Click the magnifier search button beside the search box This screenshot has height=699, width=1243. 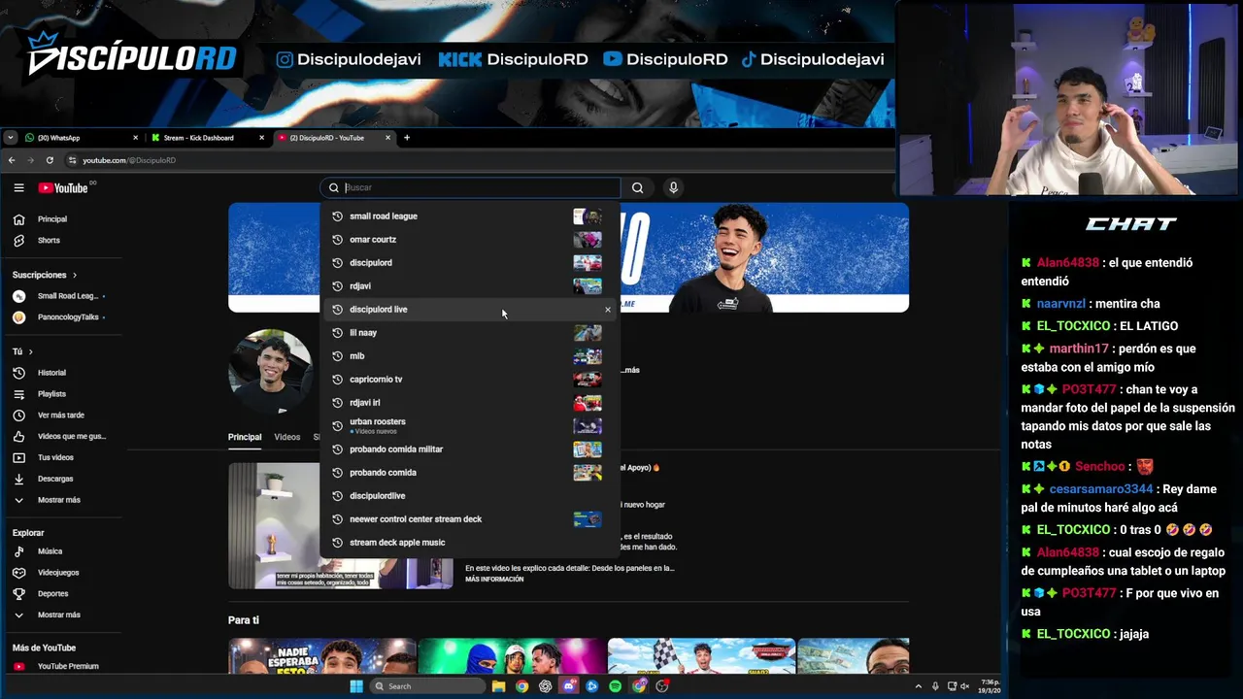tap(637, 187)
